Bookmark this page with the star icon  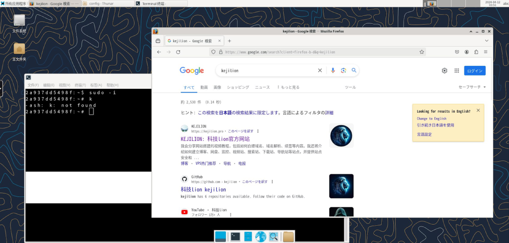pos(422,52)
